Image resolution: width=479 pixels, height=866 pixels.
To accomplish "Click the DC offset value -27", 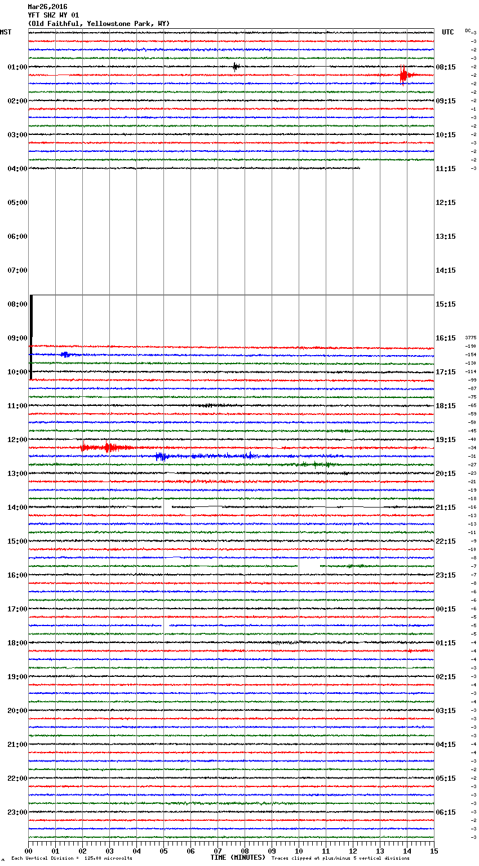I will click(472, 465).
